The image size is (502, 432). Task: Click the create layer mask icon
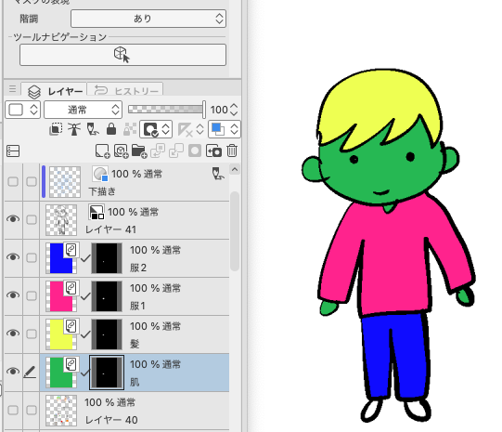pos(195,151)
